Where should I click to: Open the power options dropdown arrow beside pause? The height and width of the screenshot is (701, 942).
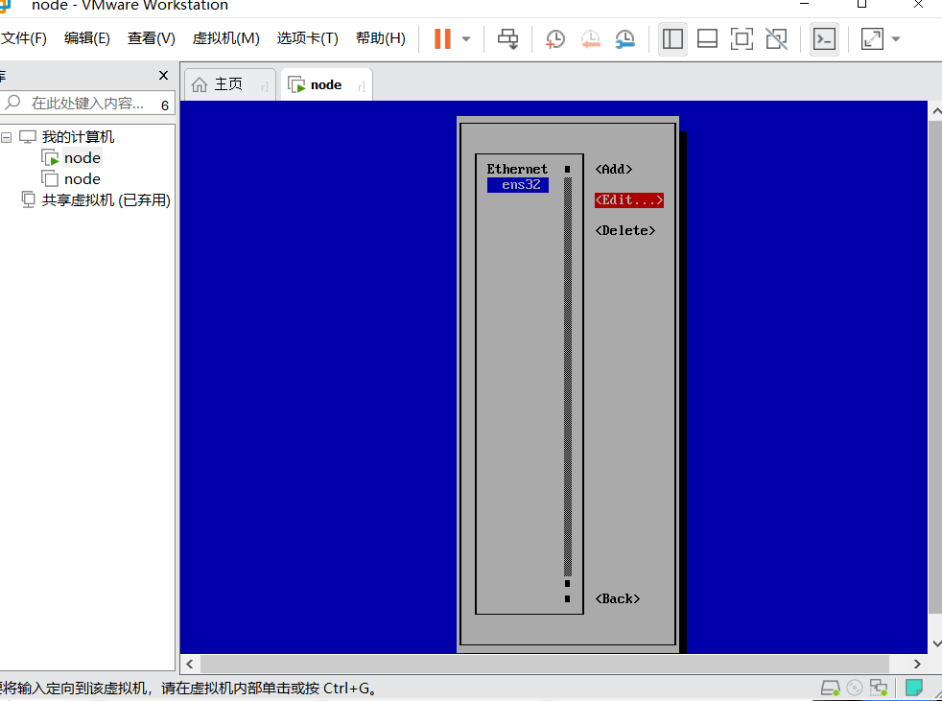pos(466,39)
